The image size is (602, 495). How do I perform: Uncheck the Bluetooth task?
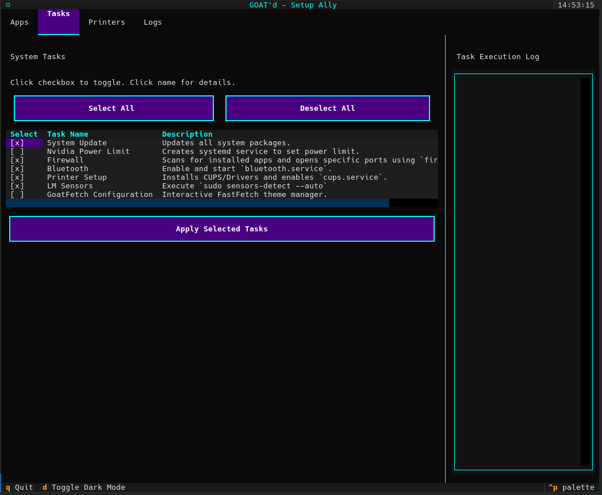point(17,168)
